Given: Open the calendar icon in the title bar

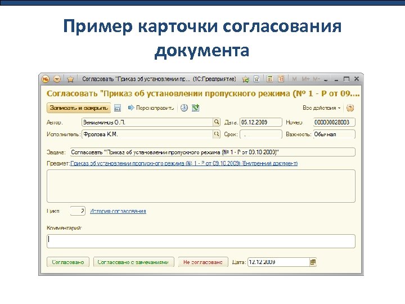Looking at the screenshot, I should coord(281,79).
